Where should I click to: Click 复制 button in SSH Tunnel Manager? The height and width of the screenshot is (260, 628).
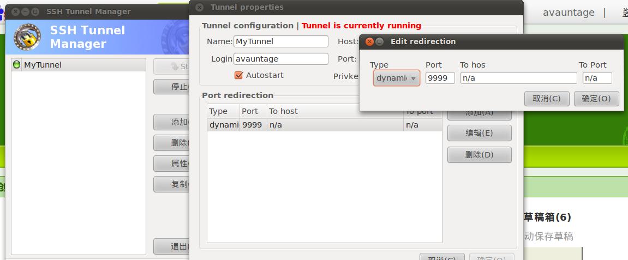point(171,184)
